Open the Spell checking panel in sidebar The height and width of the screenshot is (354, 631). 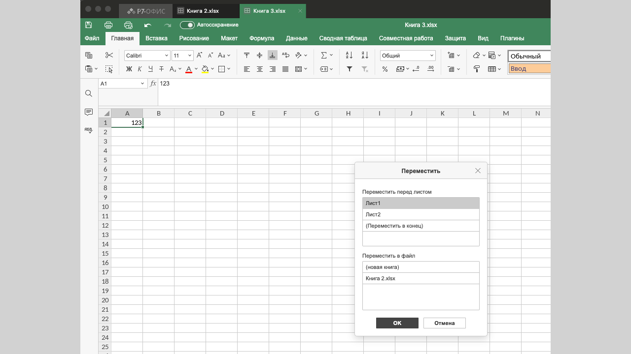(x=89, y=130)
